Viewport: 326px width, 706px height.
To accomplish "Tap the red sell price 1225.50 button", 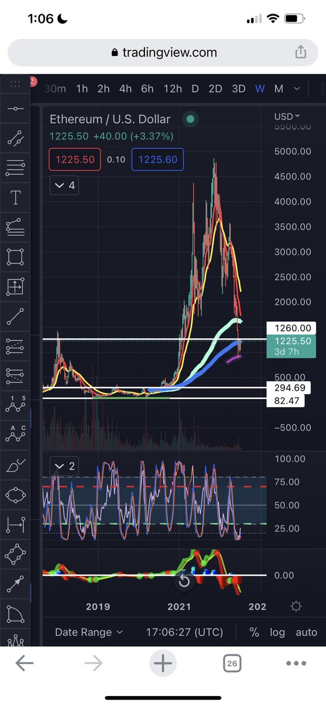I will (75, 159).
